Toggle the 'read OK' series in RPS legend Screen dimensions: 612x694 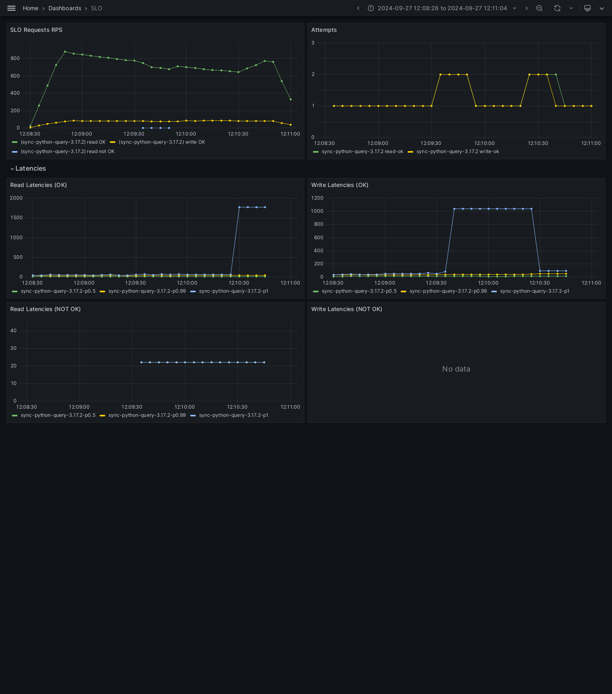point(63,142)
